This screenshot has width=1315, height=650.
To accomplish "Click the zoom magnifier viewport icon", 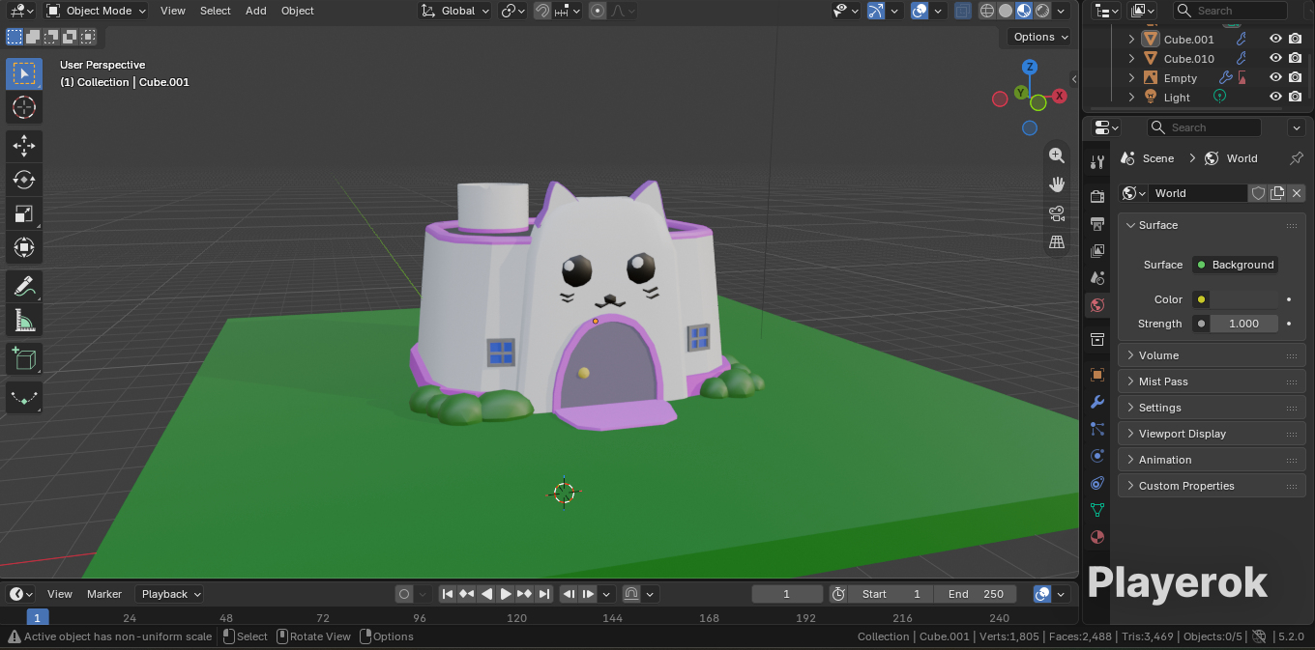I will tap(1057, 155).
